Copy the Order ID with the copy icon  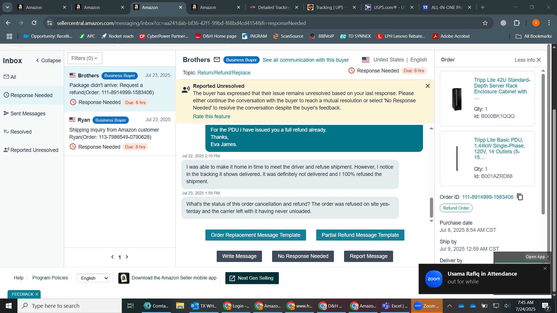click(x=520, y=197)
